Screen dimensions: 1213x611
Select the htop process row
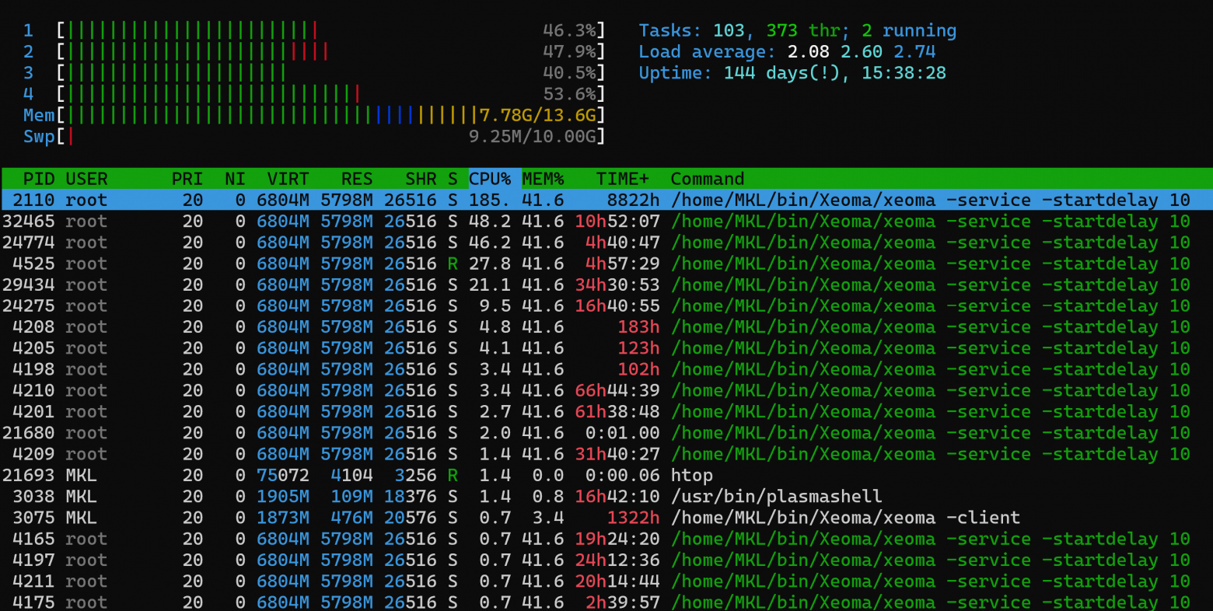pyautogui.click(x=311, y=475)
